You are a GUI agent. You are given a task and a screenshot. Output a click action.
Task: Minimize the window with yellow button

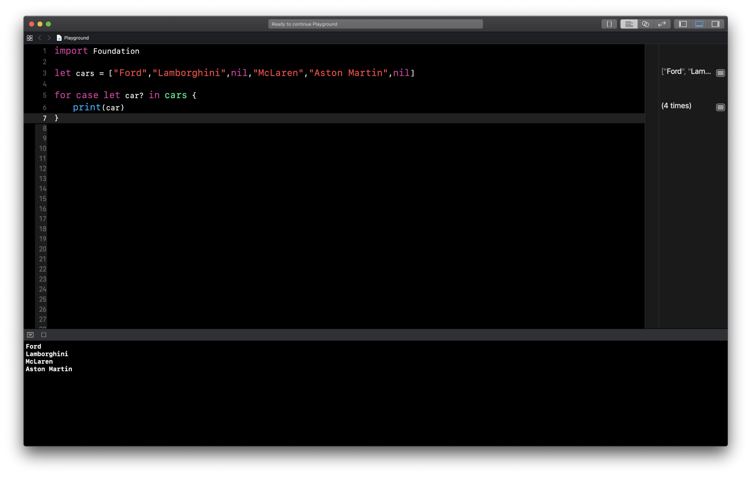[40, 24]
